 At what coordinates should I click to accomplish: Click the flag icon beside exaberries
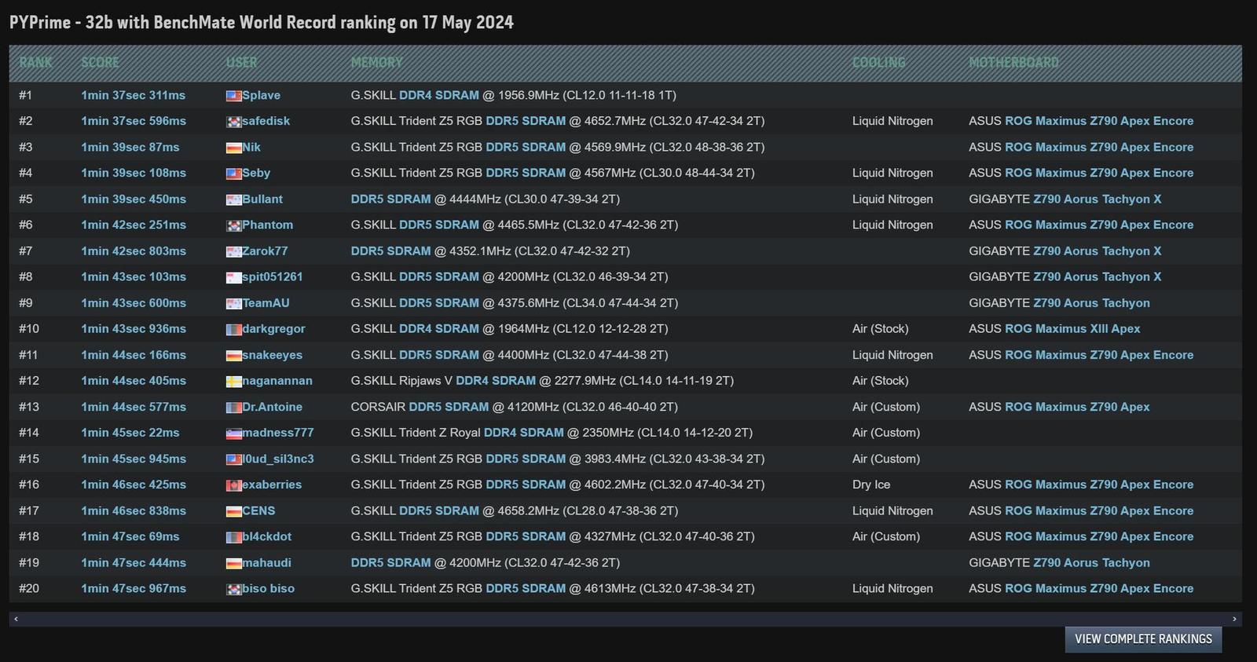pyautogui.click(x=233, y=485)
